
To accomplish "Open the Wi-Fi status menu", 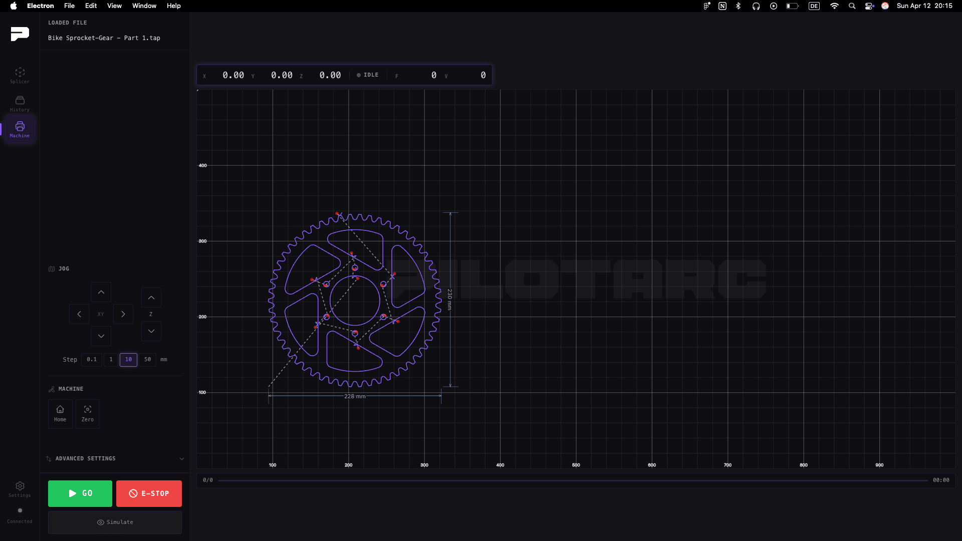I will 834,6.
